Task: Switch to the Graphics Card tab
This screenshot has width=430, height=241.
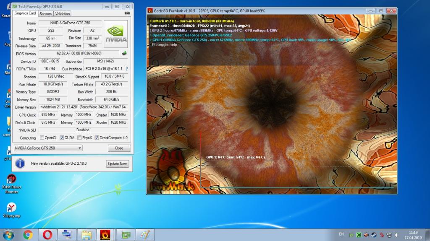Action: point(25,13)
